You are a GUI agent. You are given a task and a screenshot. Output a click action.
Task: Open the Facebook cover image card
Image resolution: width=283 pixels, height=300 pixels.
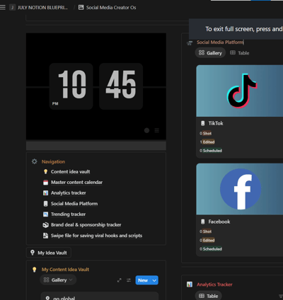pos(240,189)
